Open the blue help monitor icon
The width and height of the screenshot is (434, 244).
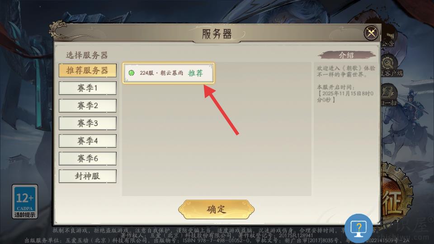(x=359, y=229)
